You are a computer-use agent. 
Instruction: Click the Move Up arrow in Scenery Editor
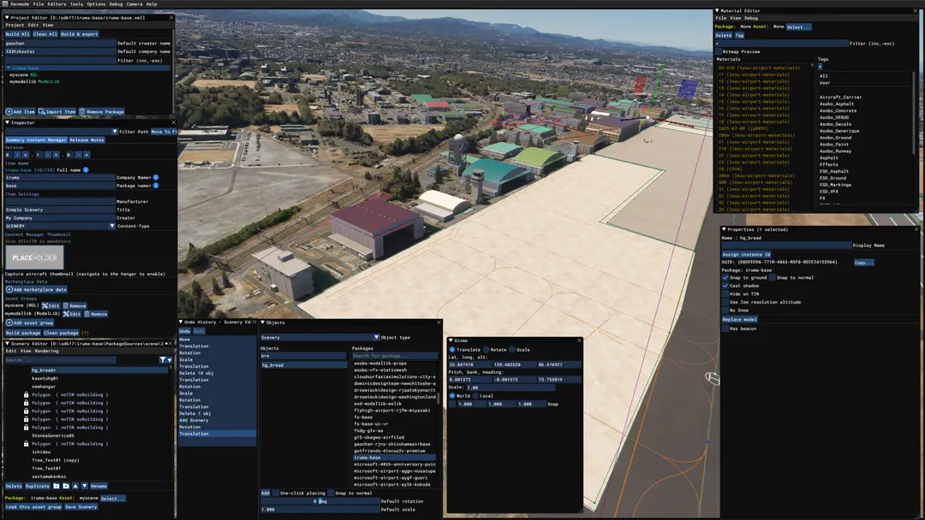click(x=75, y=486)
